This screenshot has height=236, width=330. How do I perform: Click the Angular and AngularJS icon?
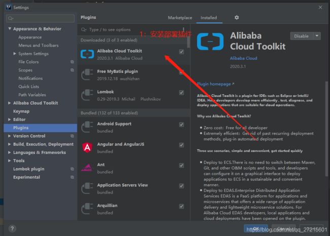coord(87,147)
